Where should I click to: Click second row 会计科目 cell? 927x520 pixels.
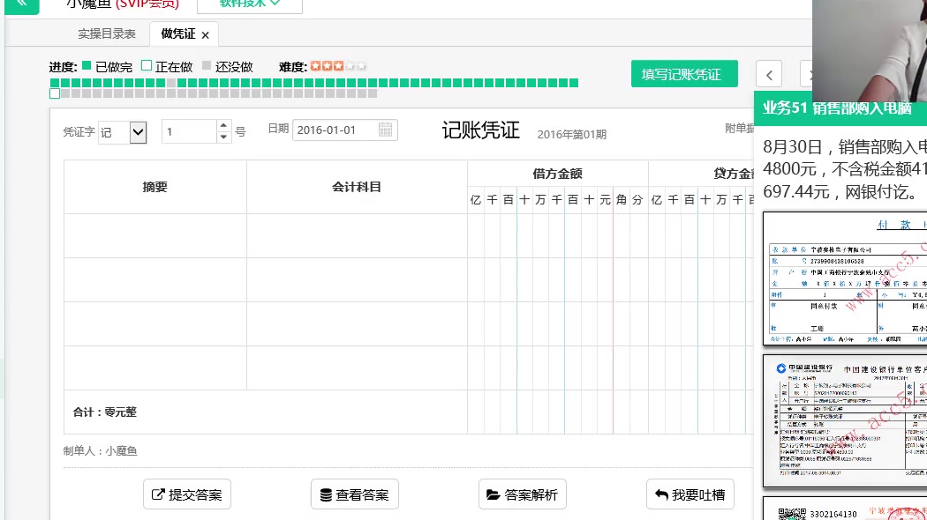pyautogui.click(x=357, y=279)
